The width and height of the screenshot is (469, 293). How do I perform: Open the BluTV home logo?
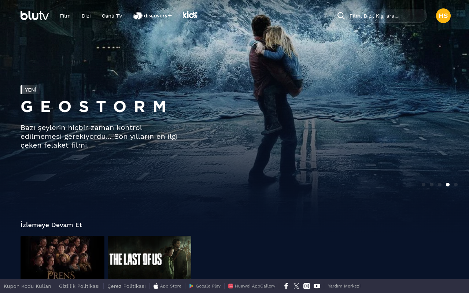[34, 16]
